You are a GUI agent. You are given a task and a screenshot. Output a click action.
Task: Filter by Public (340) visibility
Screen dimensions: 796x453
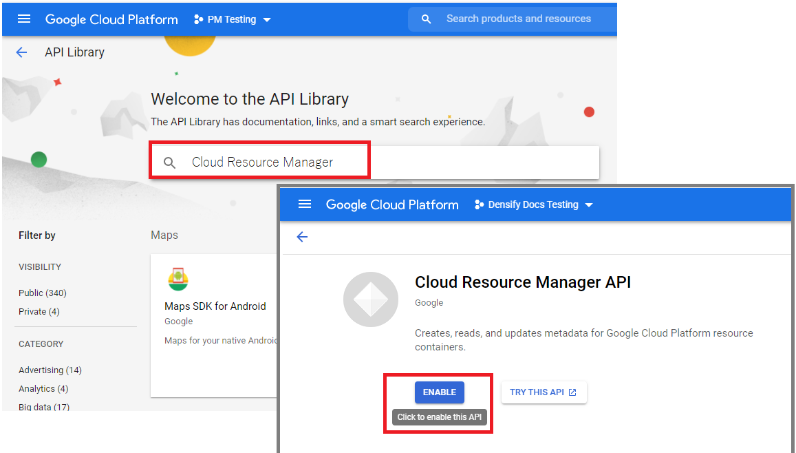(43, 293)
